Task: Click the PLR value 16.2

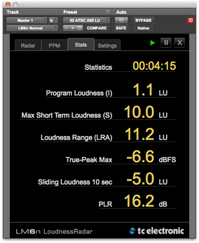Action: (139, 201)
